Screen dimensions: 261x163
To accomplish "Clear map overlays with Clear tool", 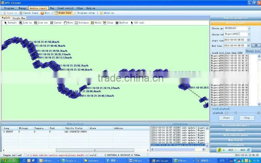I will point(108,23).
